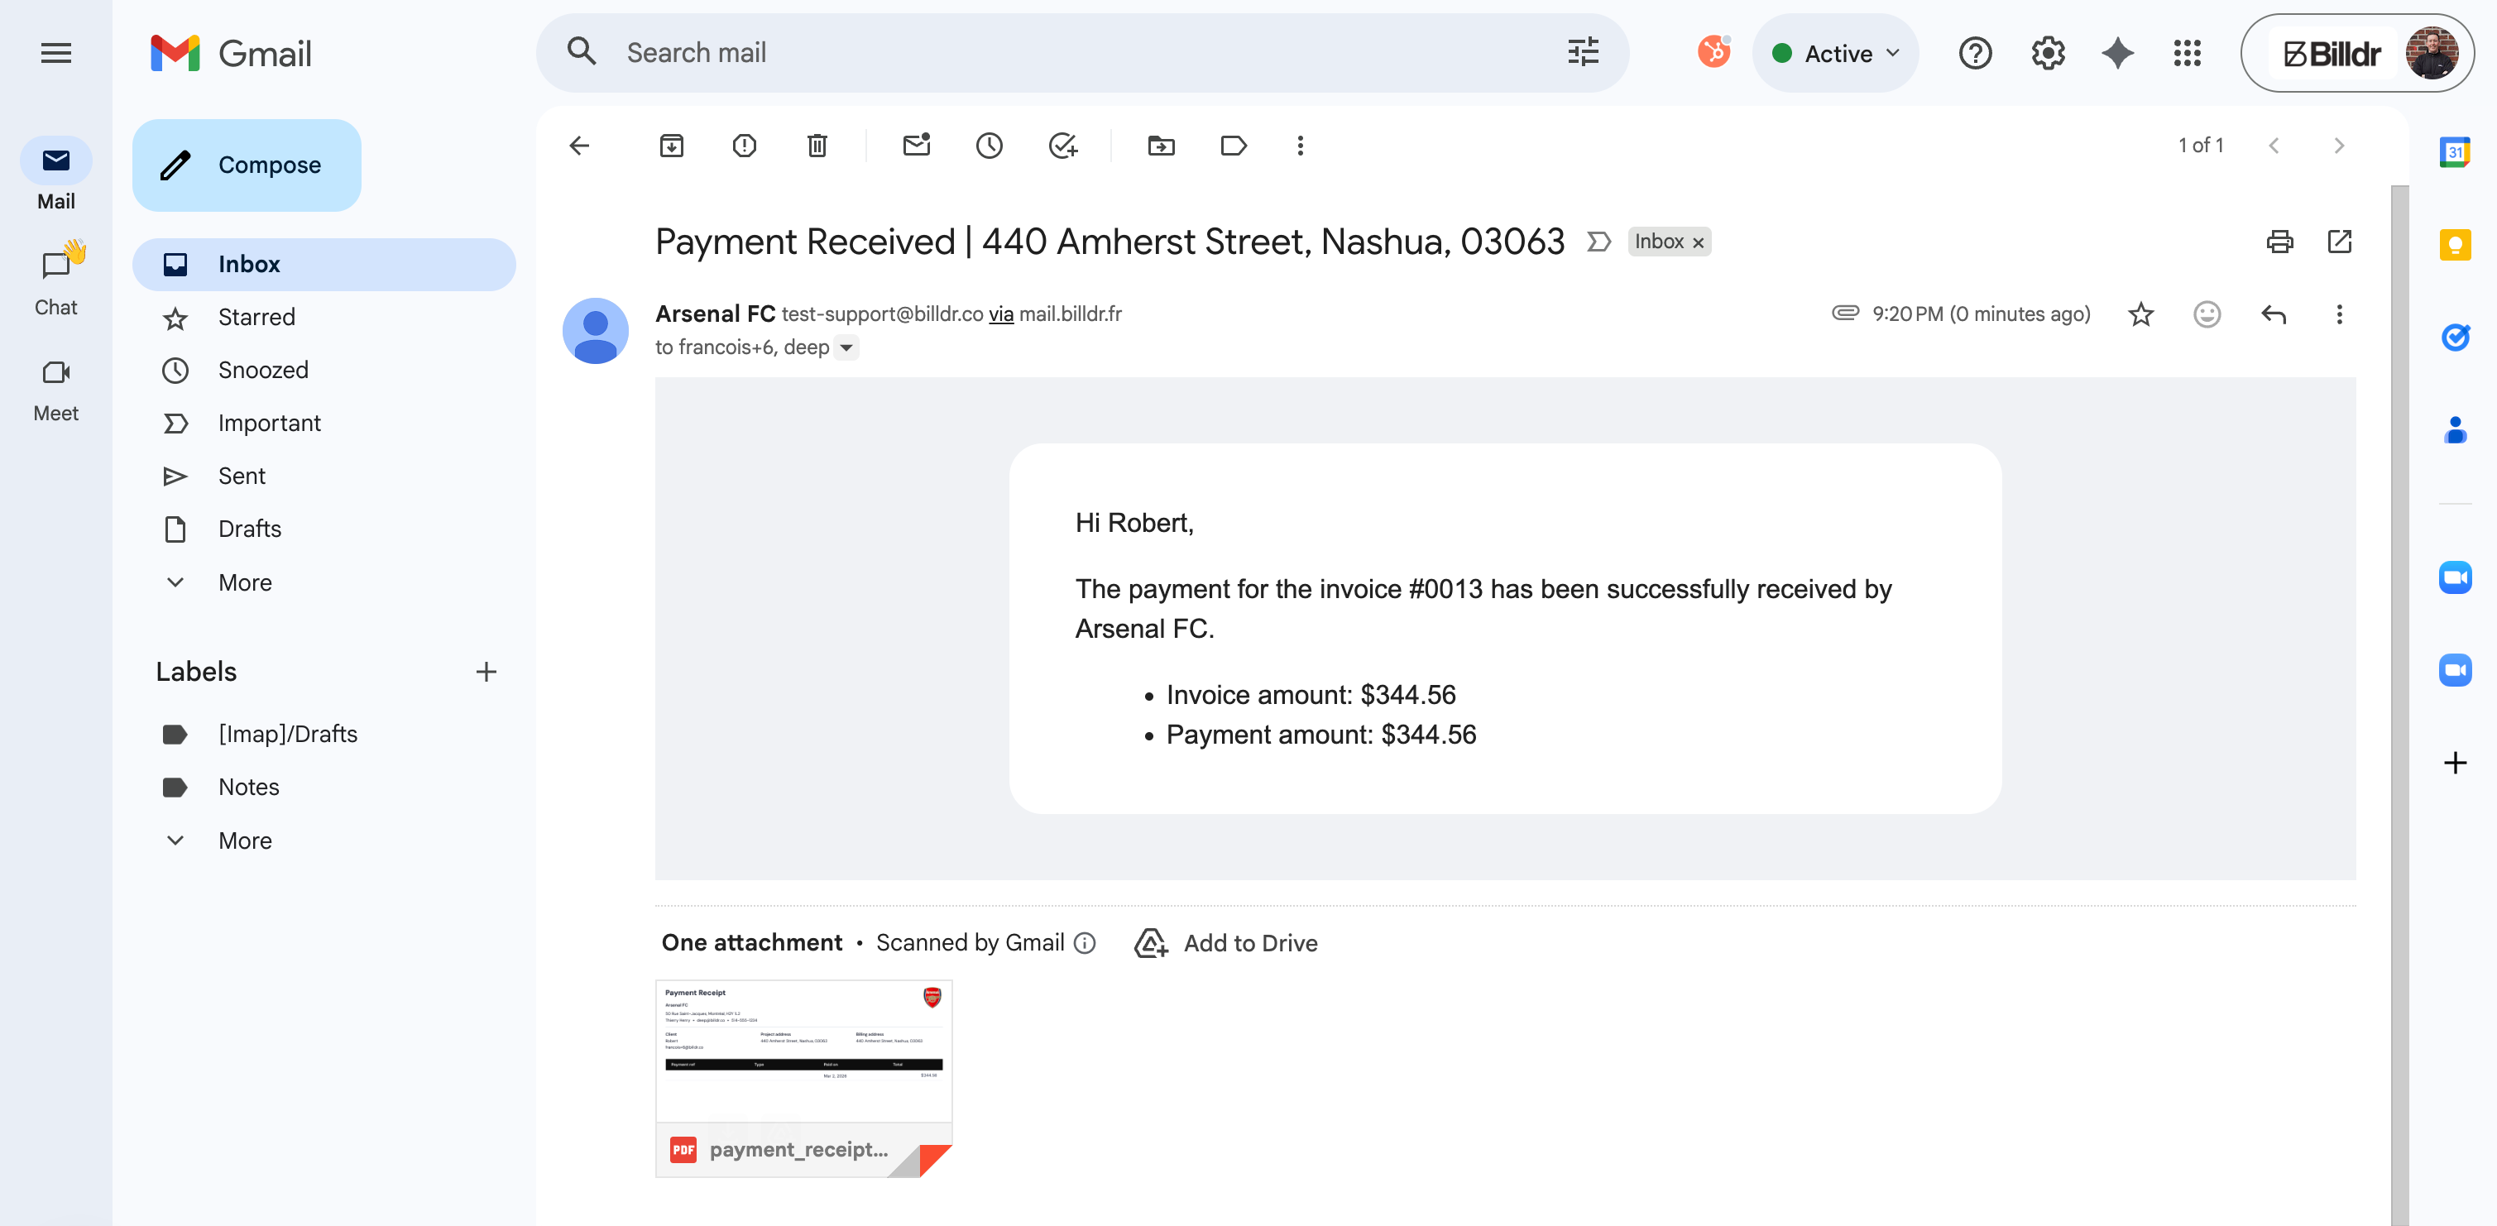Click search magnifier icon
2497x1226 pixels.
[582, 51]
